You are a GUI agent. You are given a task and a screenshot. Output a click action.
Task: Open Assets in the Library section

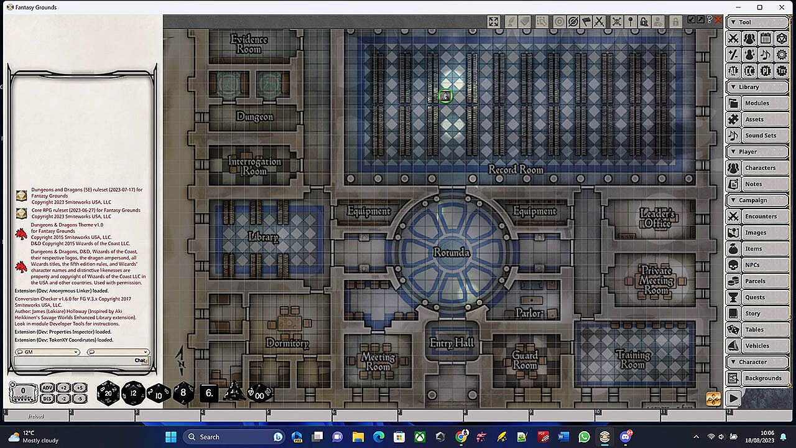click(757, 119)
